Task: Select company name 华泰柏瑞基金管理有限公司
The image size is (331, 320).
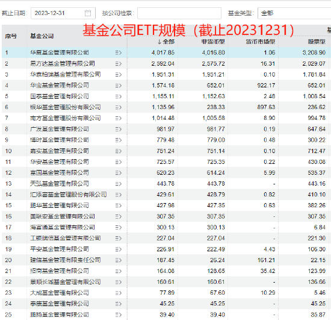Action: [x=65, y=74]
